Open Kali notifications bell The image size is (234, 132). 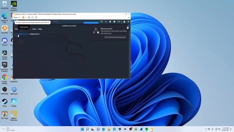pos(110,22)
